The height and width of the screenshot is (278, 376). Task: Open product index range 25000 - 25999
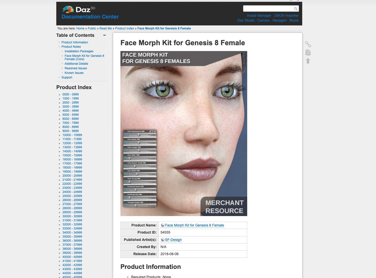(72, 196)
